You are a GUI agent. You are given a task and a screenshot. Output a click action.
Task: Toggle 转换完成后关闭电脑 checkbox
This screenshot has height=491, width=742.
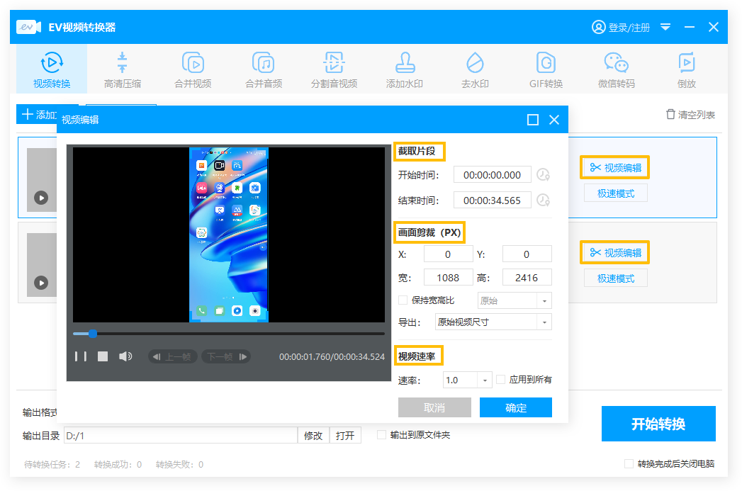(629, 464)
